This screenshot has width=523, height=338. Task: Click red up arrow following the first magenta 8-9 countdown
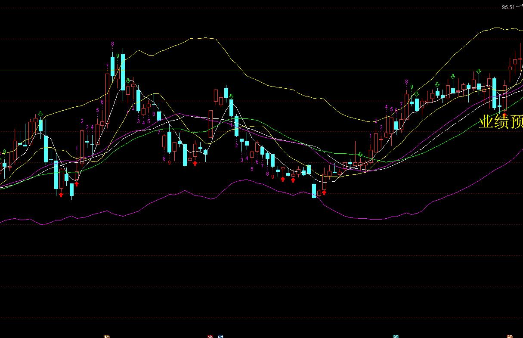click(x=195, y=163)
